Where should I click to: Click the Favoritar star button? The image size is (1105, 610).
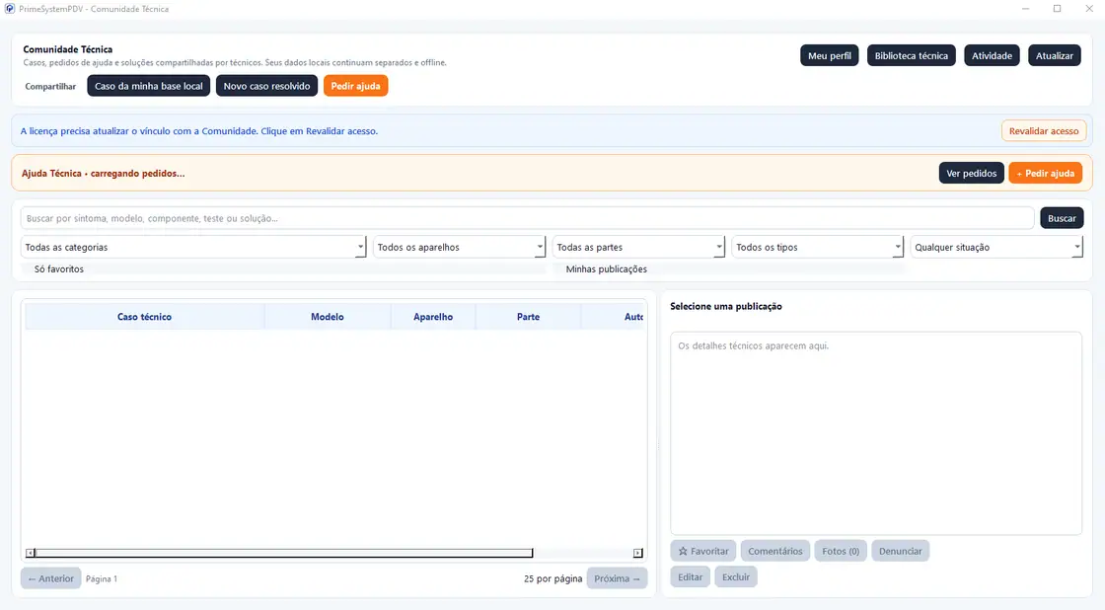[703, 551]
